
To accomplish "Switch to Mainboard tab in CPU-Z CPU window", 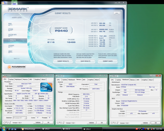I will click(18, 80).
